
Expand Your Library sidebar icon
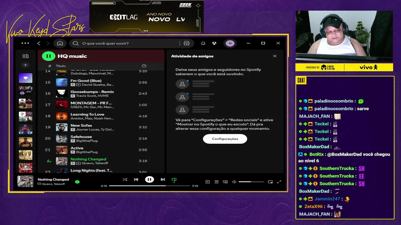(25, 56)
